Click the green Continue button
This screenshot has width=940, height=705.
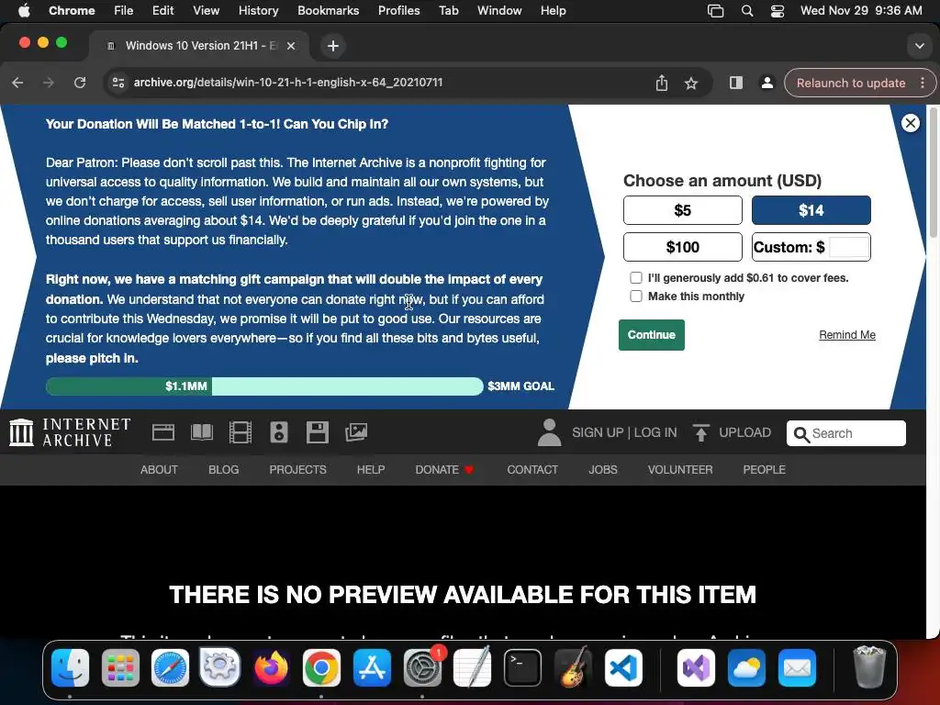pyautogui.click(x=652, y=335)
